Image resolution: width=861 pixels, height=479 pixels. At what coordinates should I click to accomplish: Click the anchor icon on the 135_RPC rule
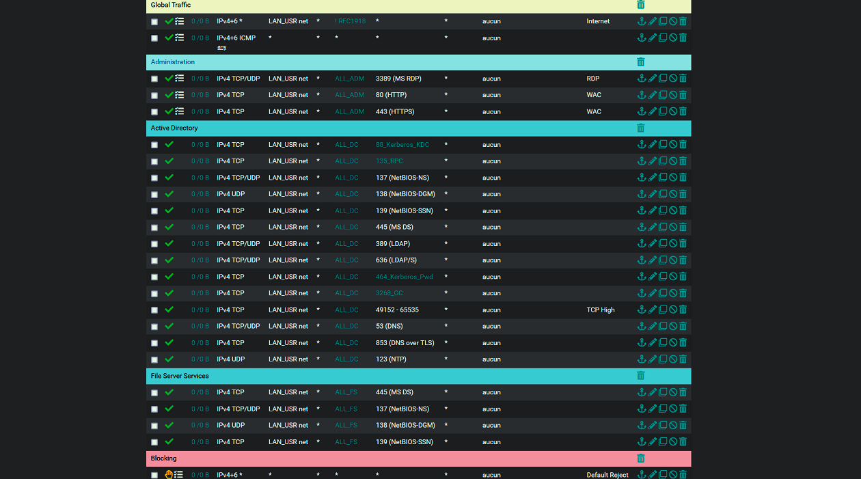tap(642, 161)
